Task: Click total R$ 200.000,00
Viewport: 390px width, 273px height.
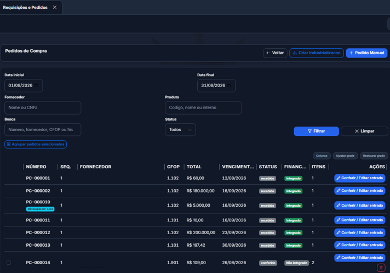Action: click(x=201, y=232)
